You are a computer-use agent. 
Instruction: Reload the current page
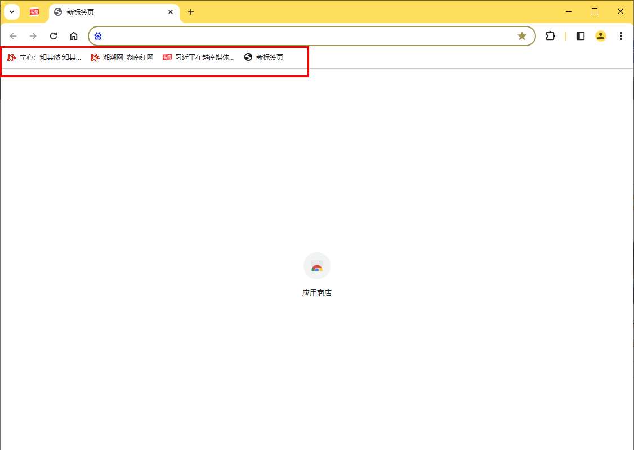click(53, 36)
